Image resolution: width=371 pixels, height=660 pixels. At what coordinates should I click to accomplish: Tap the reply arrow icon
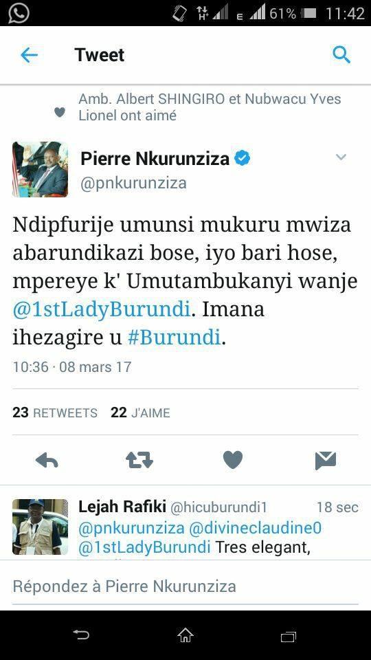(x=47, y=461)
